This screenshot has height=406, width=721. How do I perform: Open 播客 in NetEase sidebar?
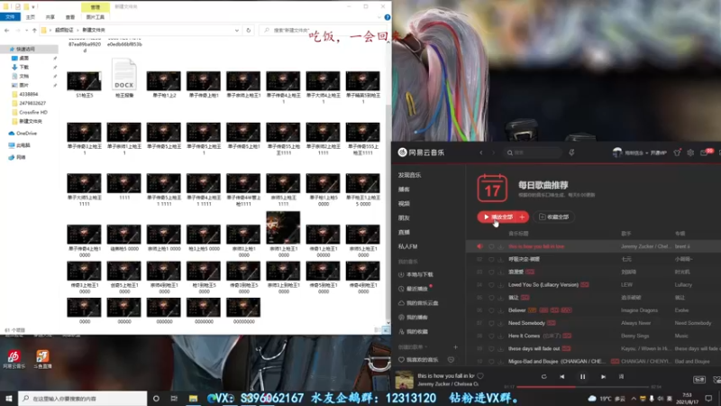404,189
